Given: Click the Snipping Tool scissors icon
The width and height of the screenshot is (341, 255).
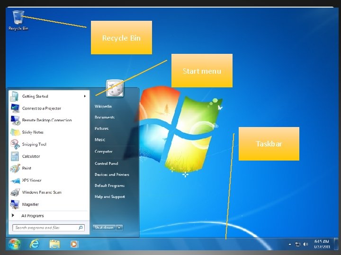Looking at the screenshot, I should (15, 144).
